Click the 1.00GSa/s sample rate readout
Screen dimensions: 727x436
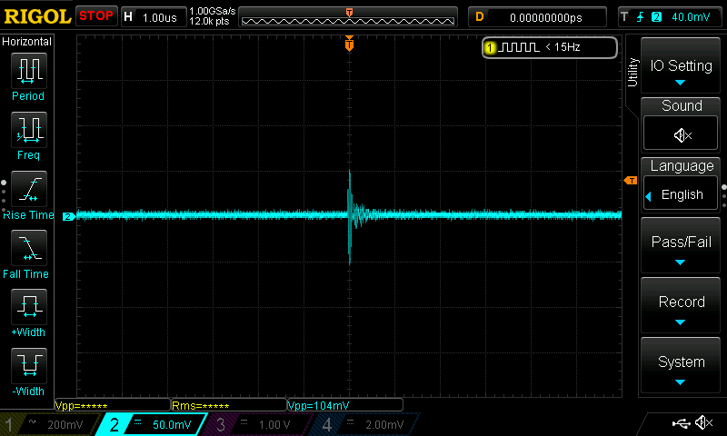point(213,12)
